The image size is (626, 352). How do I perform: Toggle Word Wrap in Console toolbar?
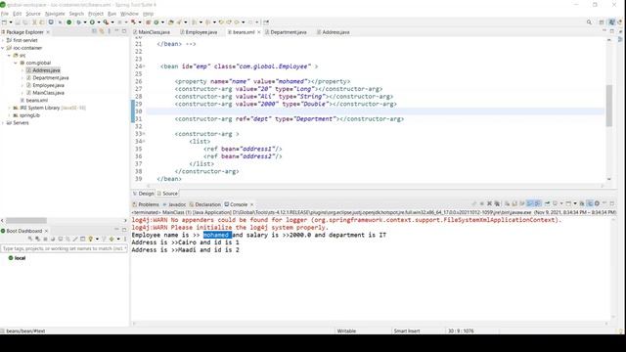[x=522, y=203]
